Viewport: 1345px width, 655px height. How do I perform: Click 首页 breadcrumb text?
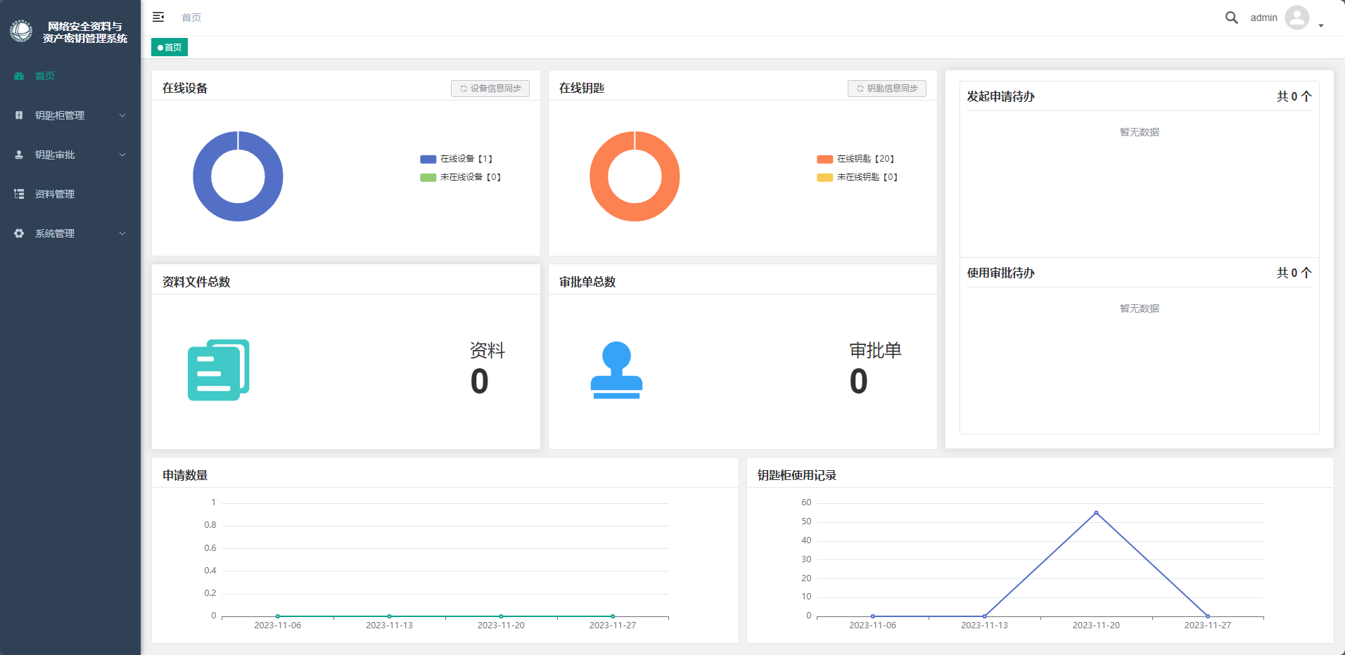click(191, 18)
